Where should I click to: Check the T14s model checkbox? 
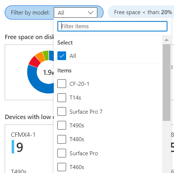pos(62,98)
